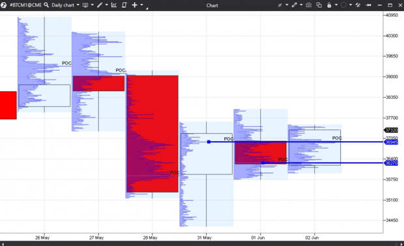The height and width of the screenshot is (246, 404).
Task: Click the large red 28 May candle body
Action: click(152, 134)
